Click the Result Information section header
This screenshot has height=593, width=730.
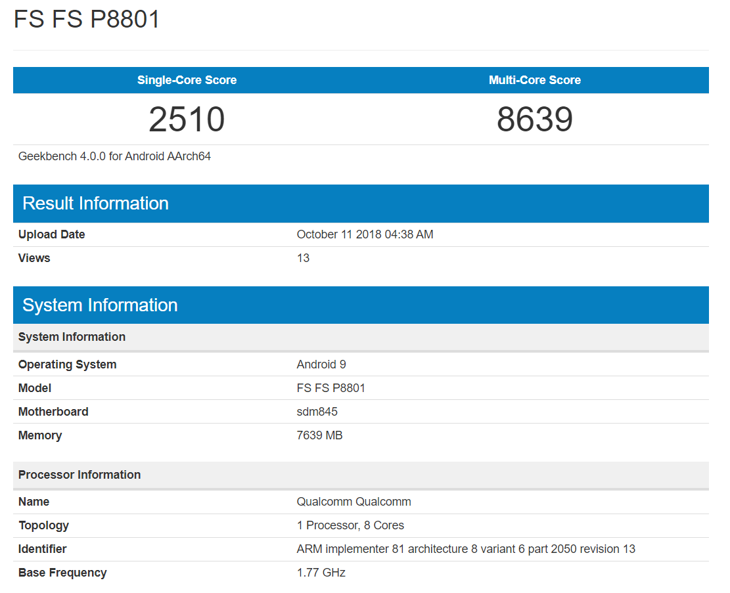tap(95, 204)
